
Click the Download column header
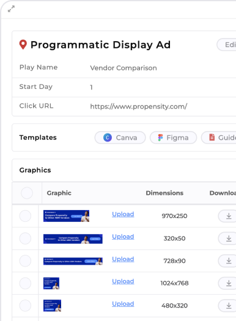[223, 193]
